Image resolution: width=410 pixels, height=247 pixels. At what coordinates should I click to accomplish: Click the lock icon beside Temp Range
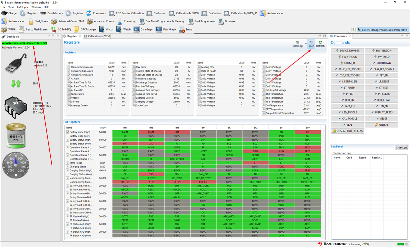coord(67,163)
